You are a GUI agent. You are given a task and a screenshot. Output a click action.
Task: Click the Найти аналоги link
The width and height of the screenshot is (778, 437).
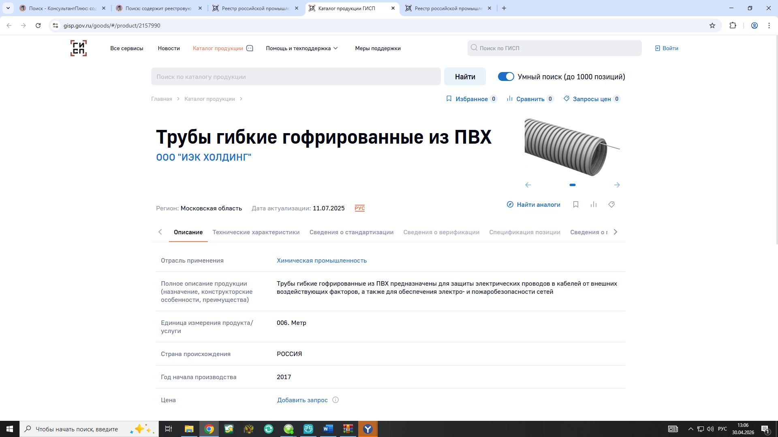(x=534, y=205)
